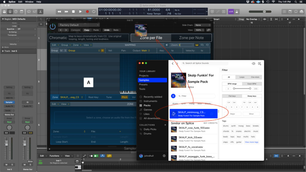Screen dimensions: 306x172
Task: Click the Splice volume speaker icon
Action: (253, 64)
